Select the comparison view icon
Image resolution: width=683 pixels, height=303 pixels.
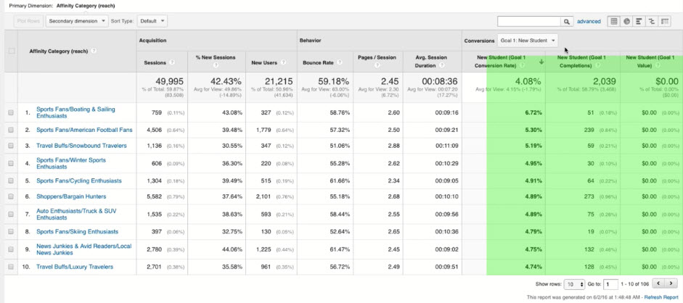click(x=652, y=22)
